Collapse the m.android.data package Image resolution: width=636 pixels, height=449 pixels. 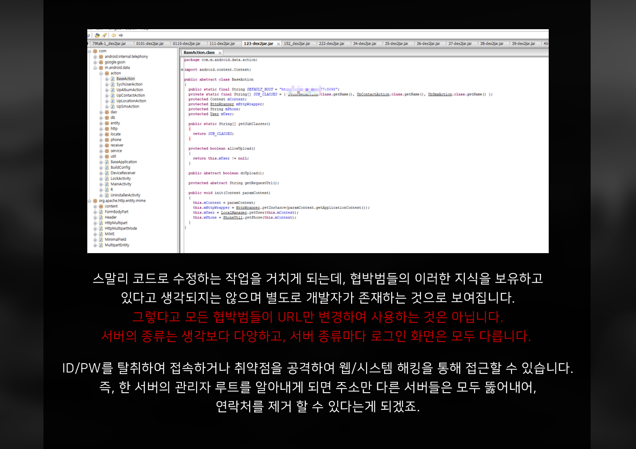click(95, 68)
